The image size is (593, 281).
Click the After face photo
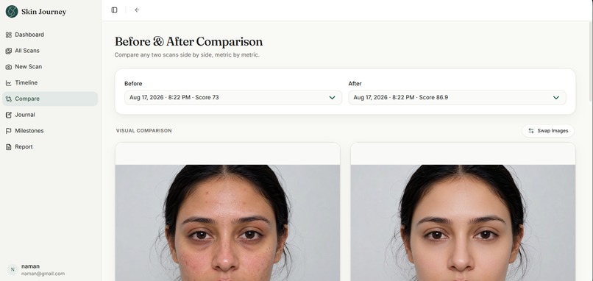[463, 223]
